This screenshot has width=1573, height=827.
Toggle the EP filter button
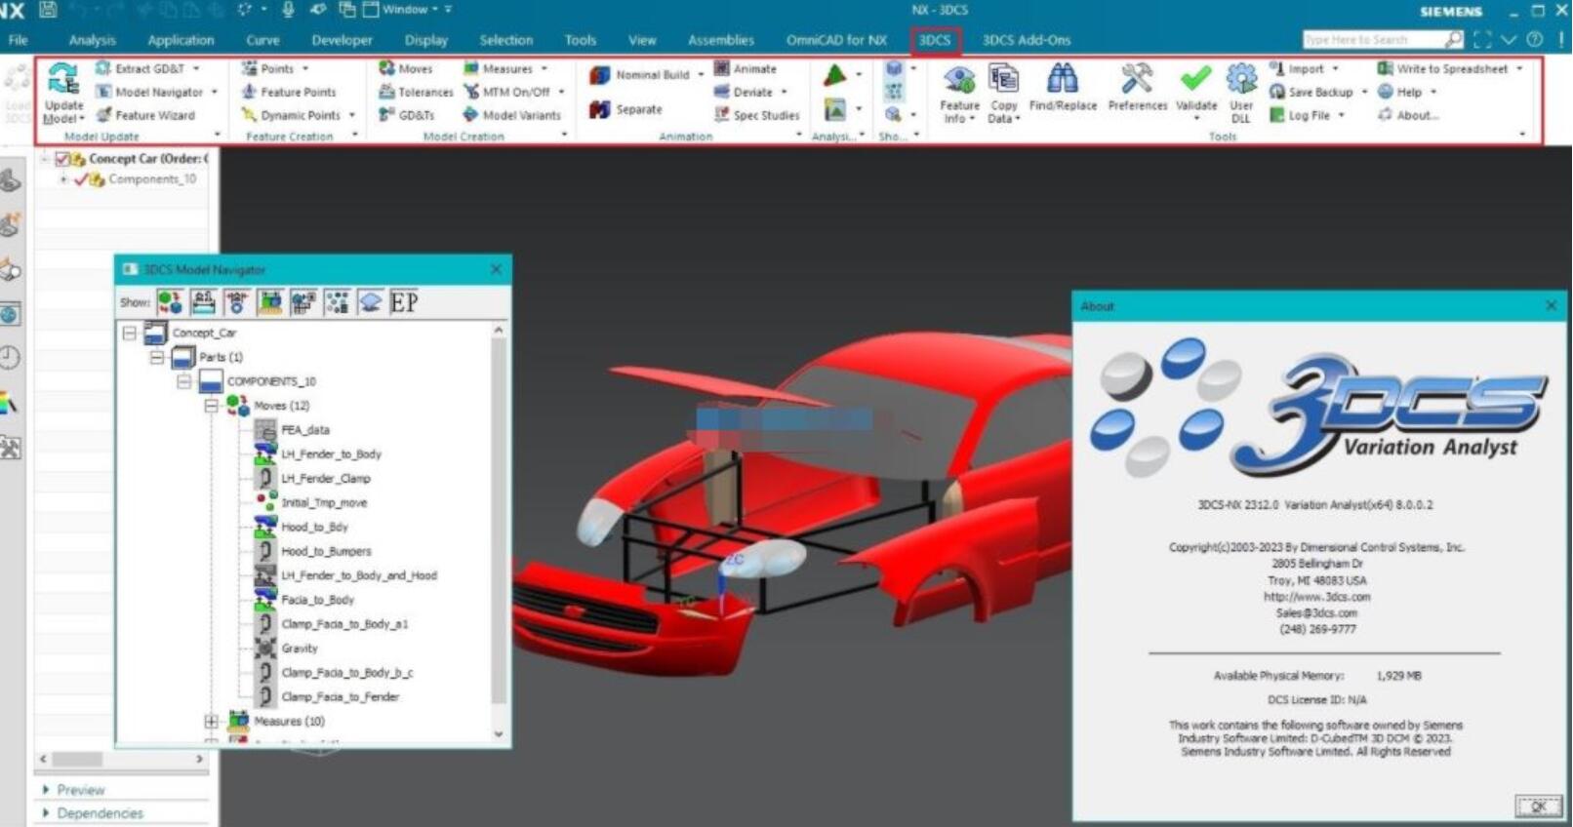click(x=404, y=302)
